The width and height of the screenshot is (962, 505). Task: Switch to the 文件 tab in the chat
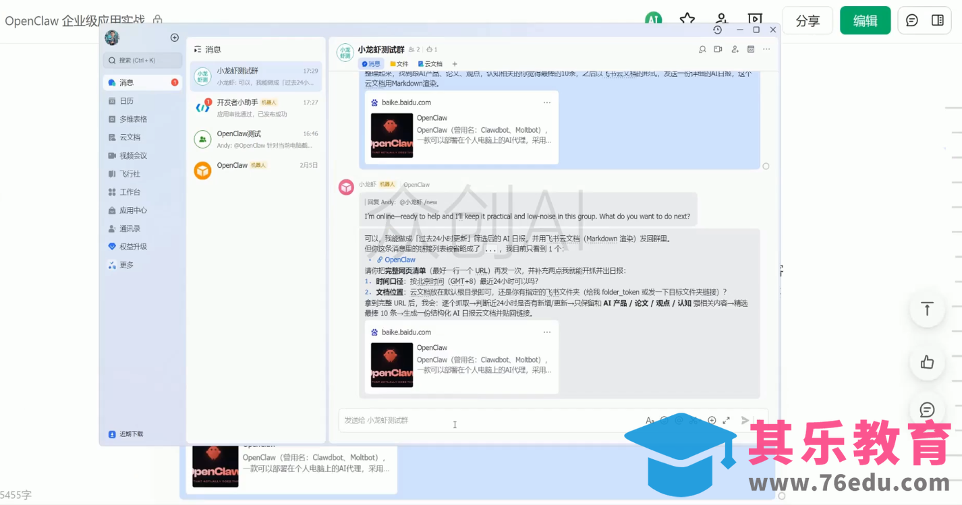click(400, 63)
